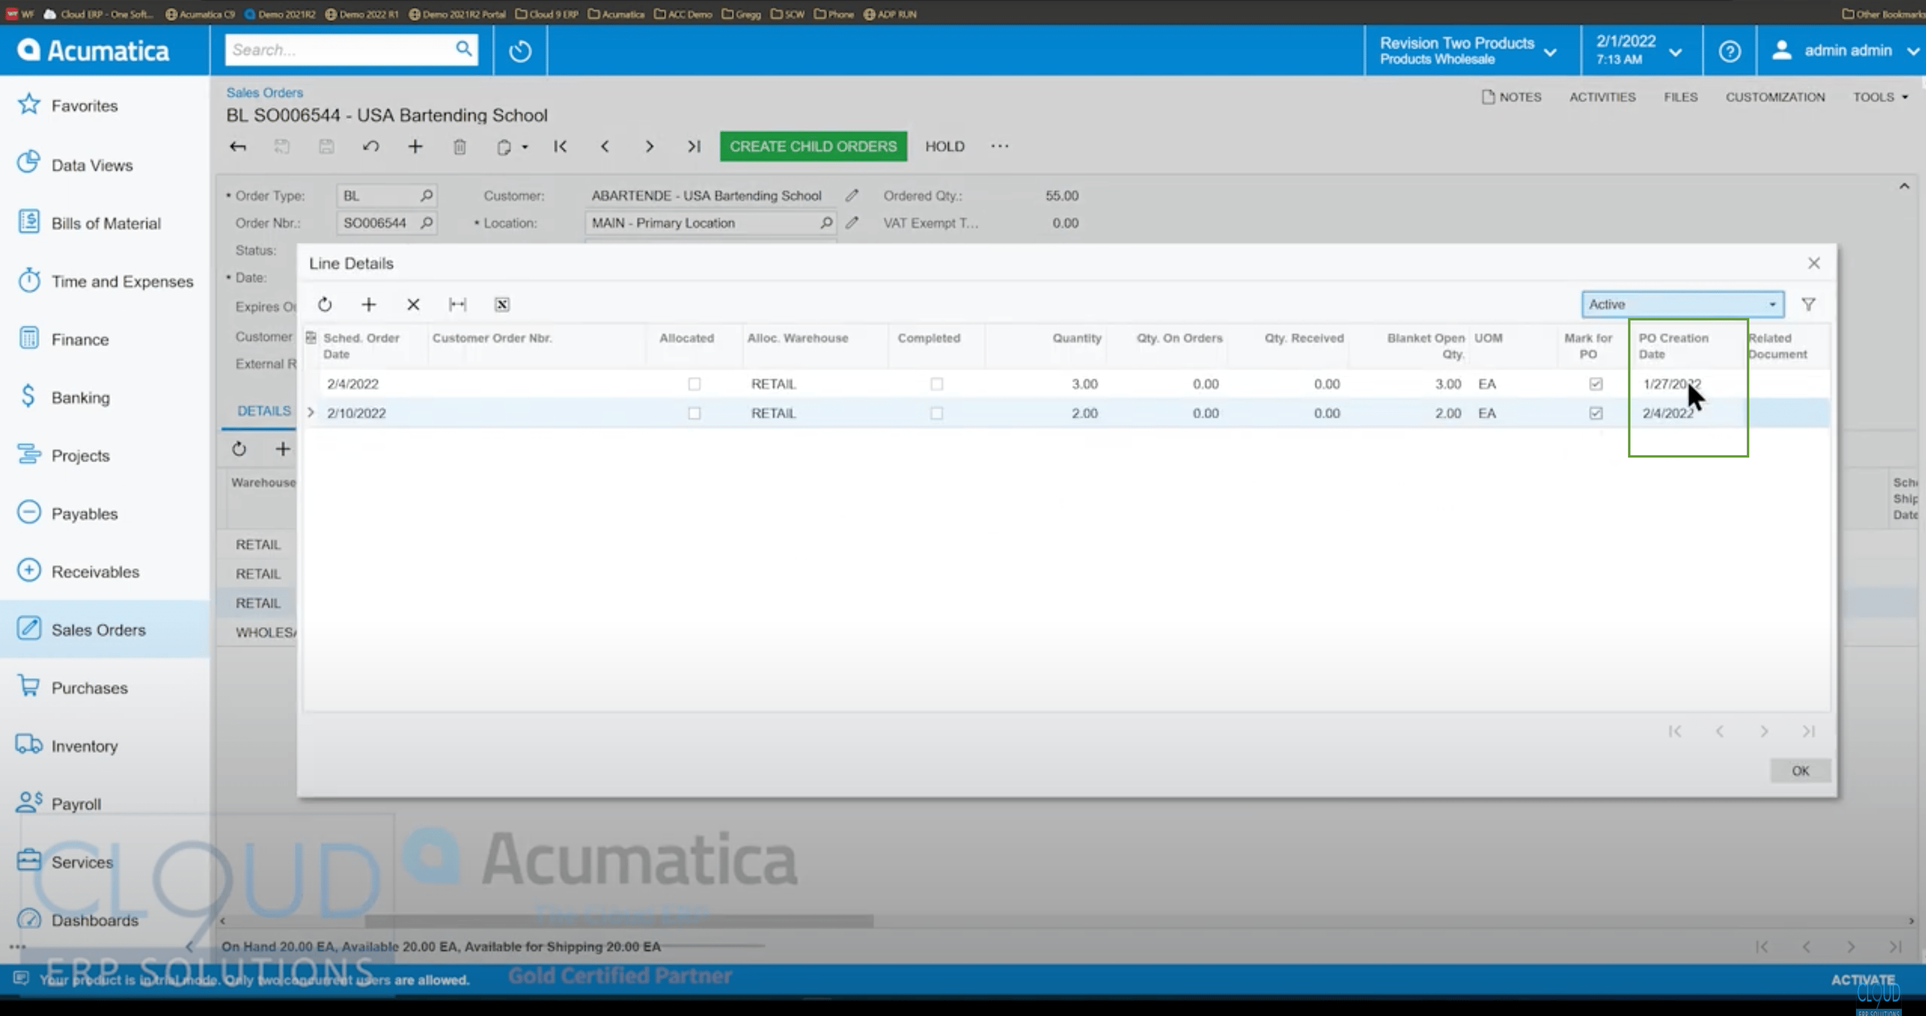The height and width of the screenshot is (1016, 1926).
Task: Go to the last sales order record
Action: 694,146
